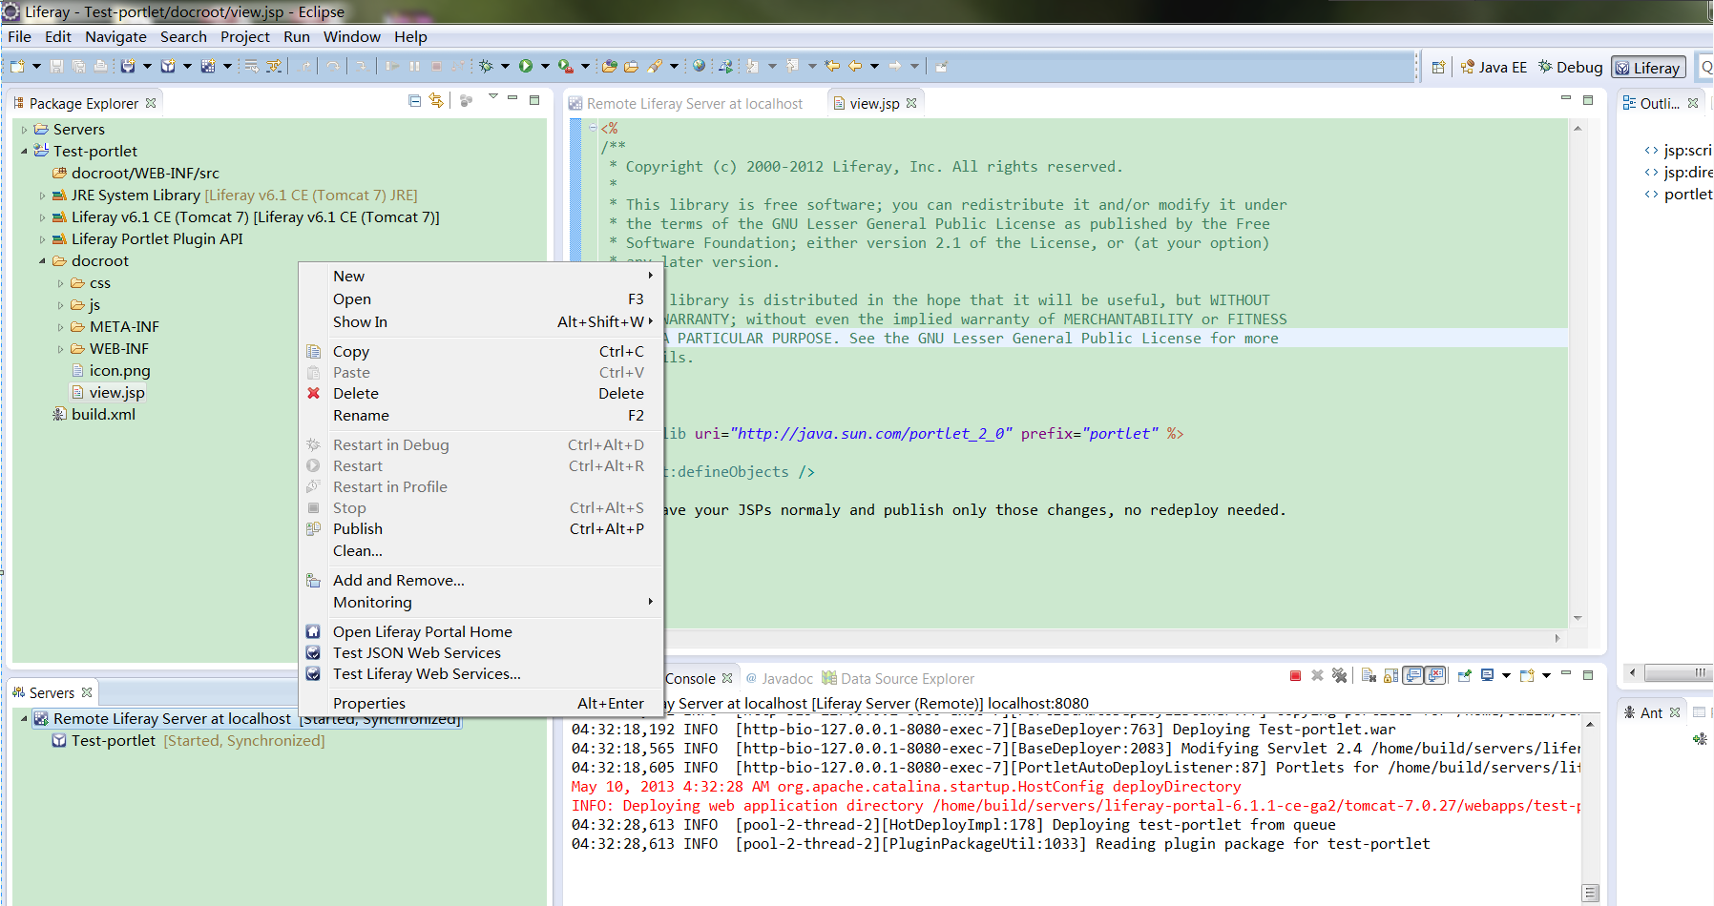1714x906 pixels.
Task: Toggle Link with Editor in Package Explorer
Action: 437,101
